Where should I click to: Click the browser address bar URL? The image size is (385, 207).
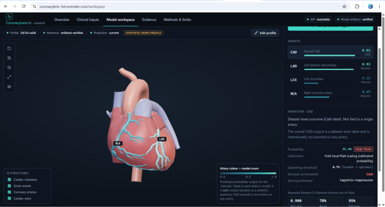pos(72,7)
